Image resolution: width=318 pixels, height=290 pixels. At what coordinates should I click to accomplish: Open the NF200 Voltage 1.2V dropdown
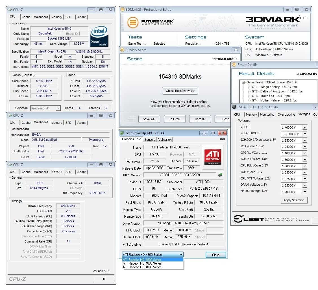point(305,192)
